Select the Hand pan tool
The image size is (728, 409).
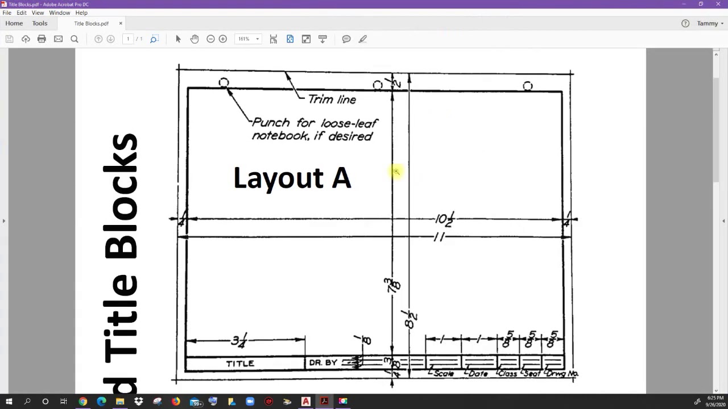coord(195,39)
